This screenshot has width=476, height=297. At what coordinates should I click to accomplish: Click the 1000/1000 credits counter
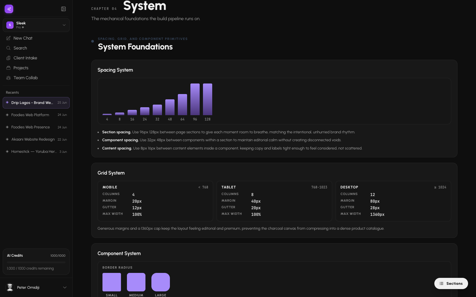(x=58, y=256)
